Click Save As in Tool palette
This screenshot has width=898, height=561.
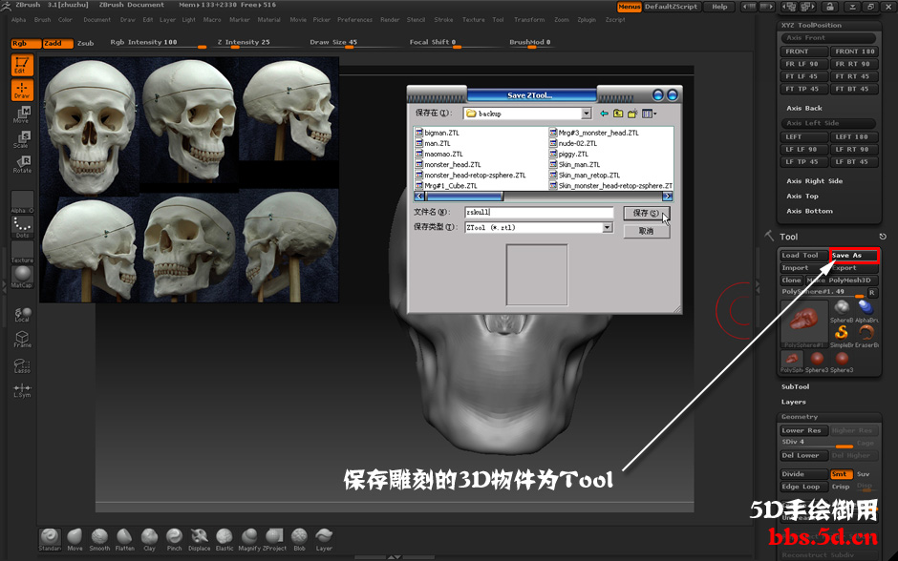[x=854, y=256]
